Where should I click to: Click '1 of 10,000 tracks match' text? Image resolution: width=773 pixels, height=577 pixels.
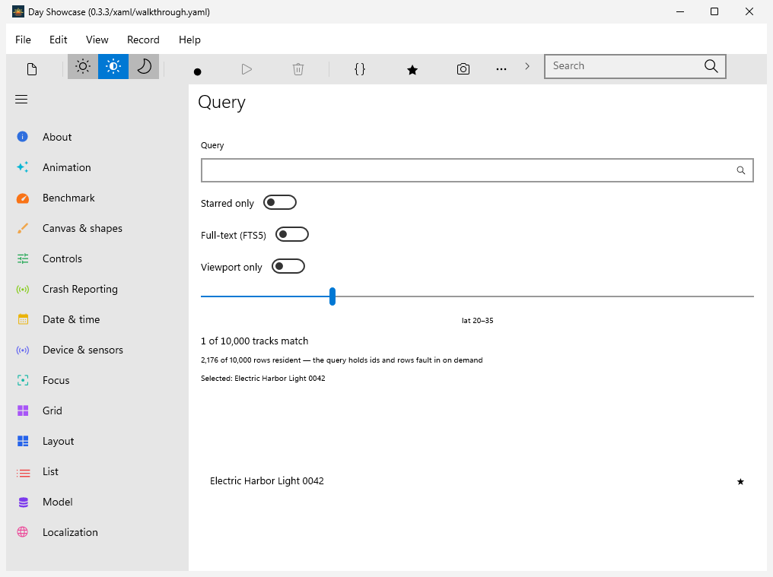(254, 341)
